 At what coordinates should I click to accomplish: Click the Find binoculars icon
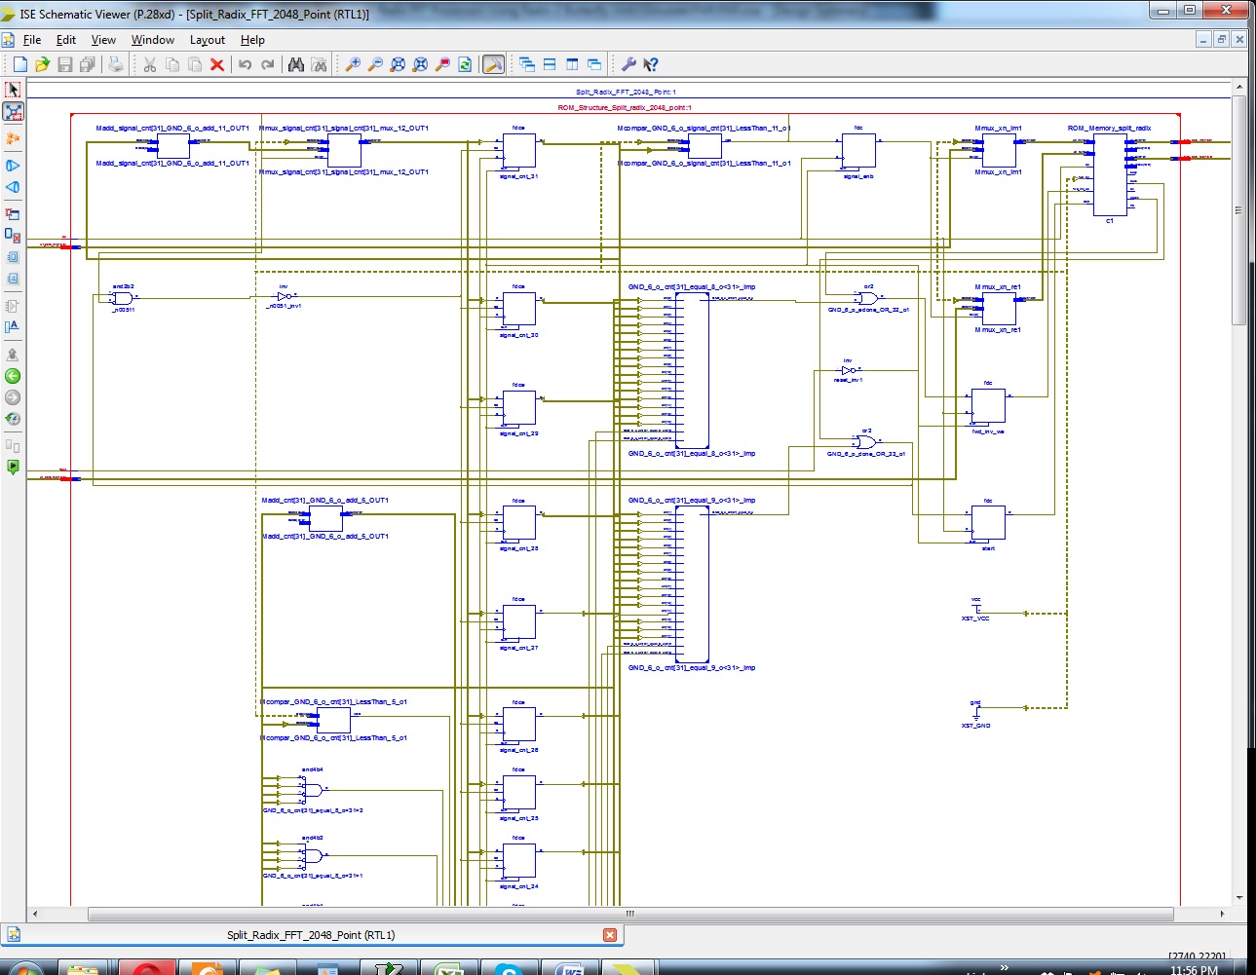(x=296, y=64)
